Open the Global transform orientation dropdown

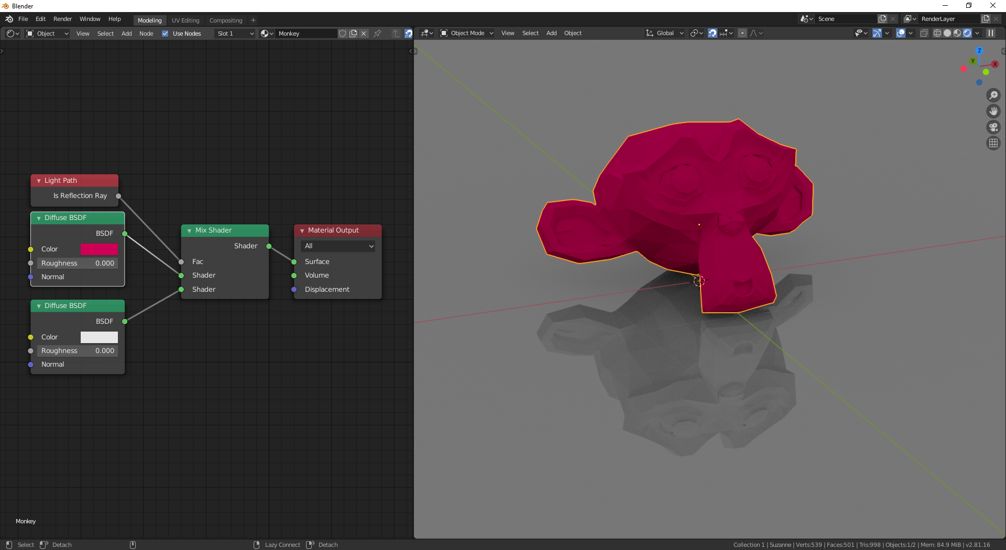664,33
